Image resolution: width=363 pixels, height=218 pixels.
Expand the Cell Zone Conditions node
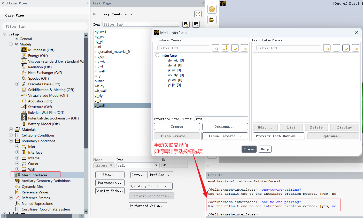pos(11,135)
